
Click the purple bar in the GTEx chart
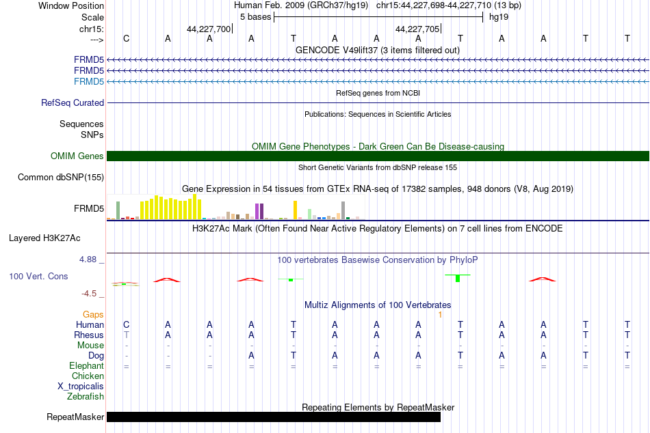pyautogui.click(x=259, y=211)
